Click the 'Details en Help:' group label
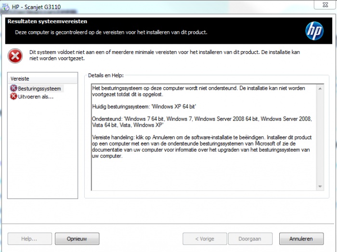 pos(106,75)
